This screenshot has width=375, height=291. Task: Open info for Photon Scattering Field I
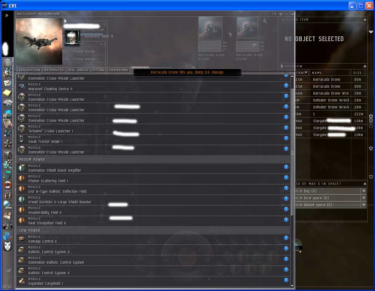coord(286,178)
